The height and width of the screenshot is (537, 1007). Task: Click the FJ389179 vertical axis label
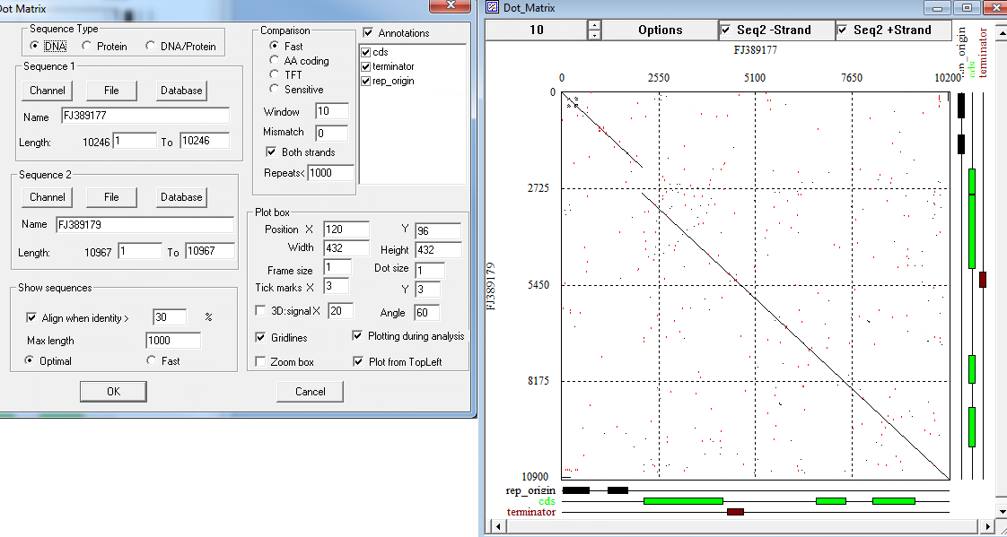493,285
